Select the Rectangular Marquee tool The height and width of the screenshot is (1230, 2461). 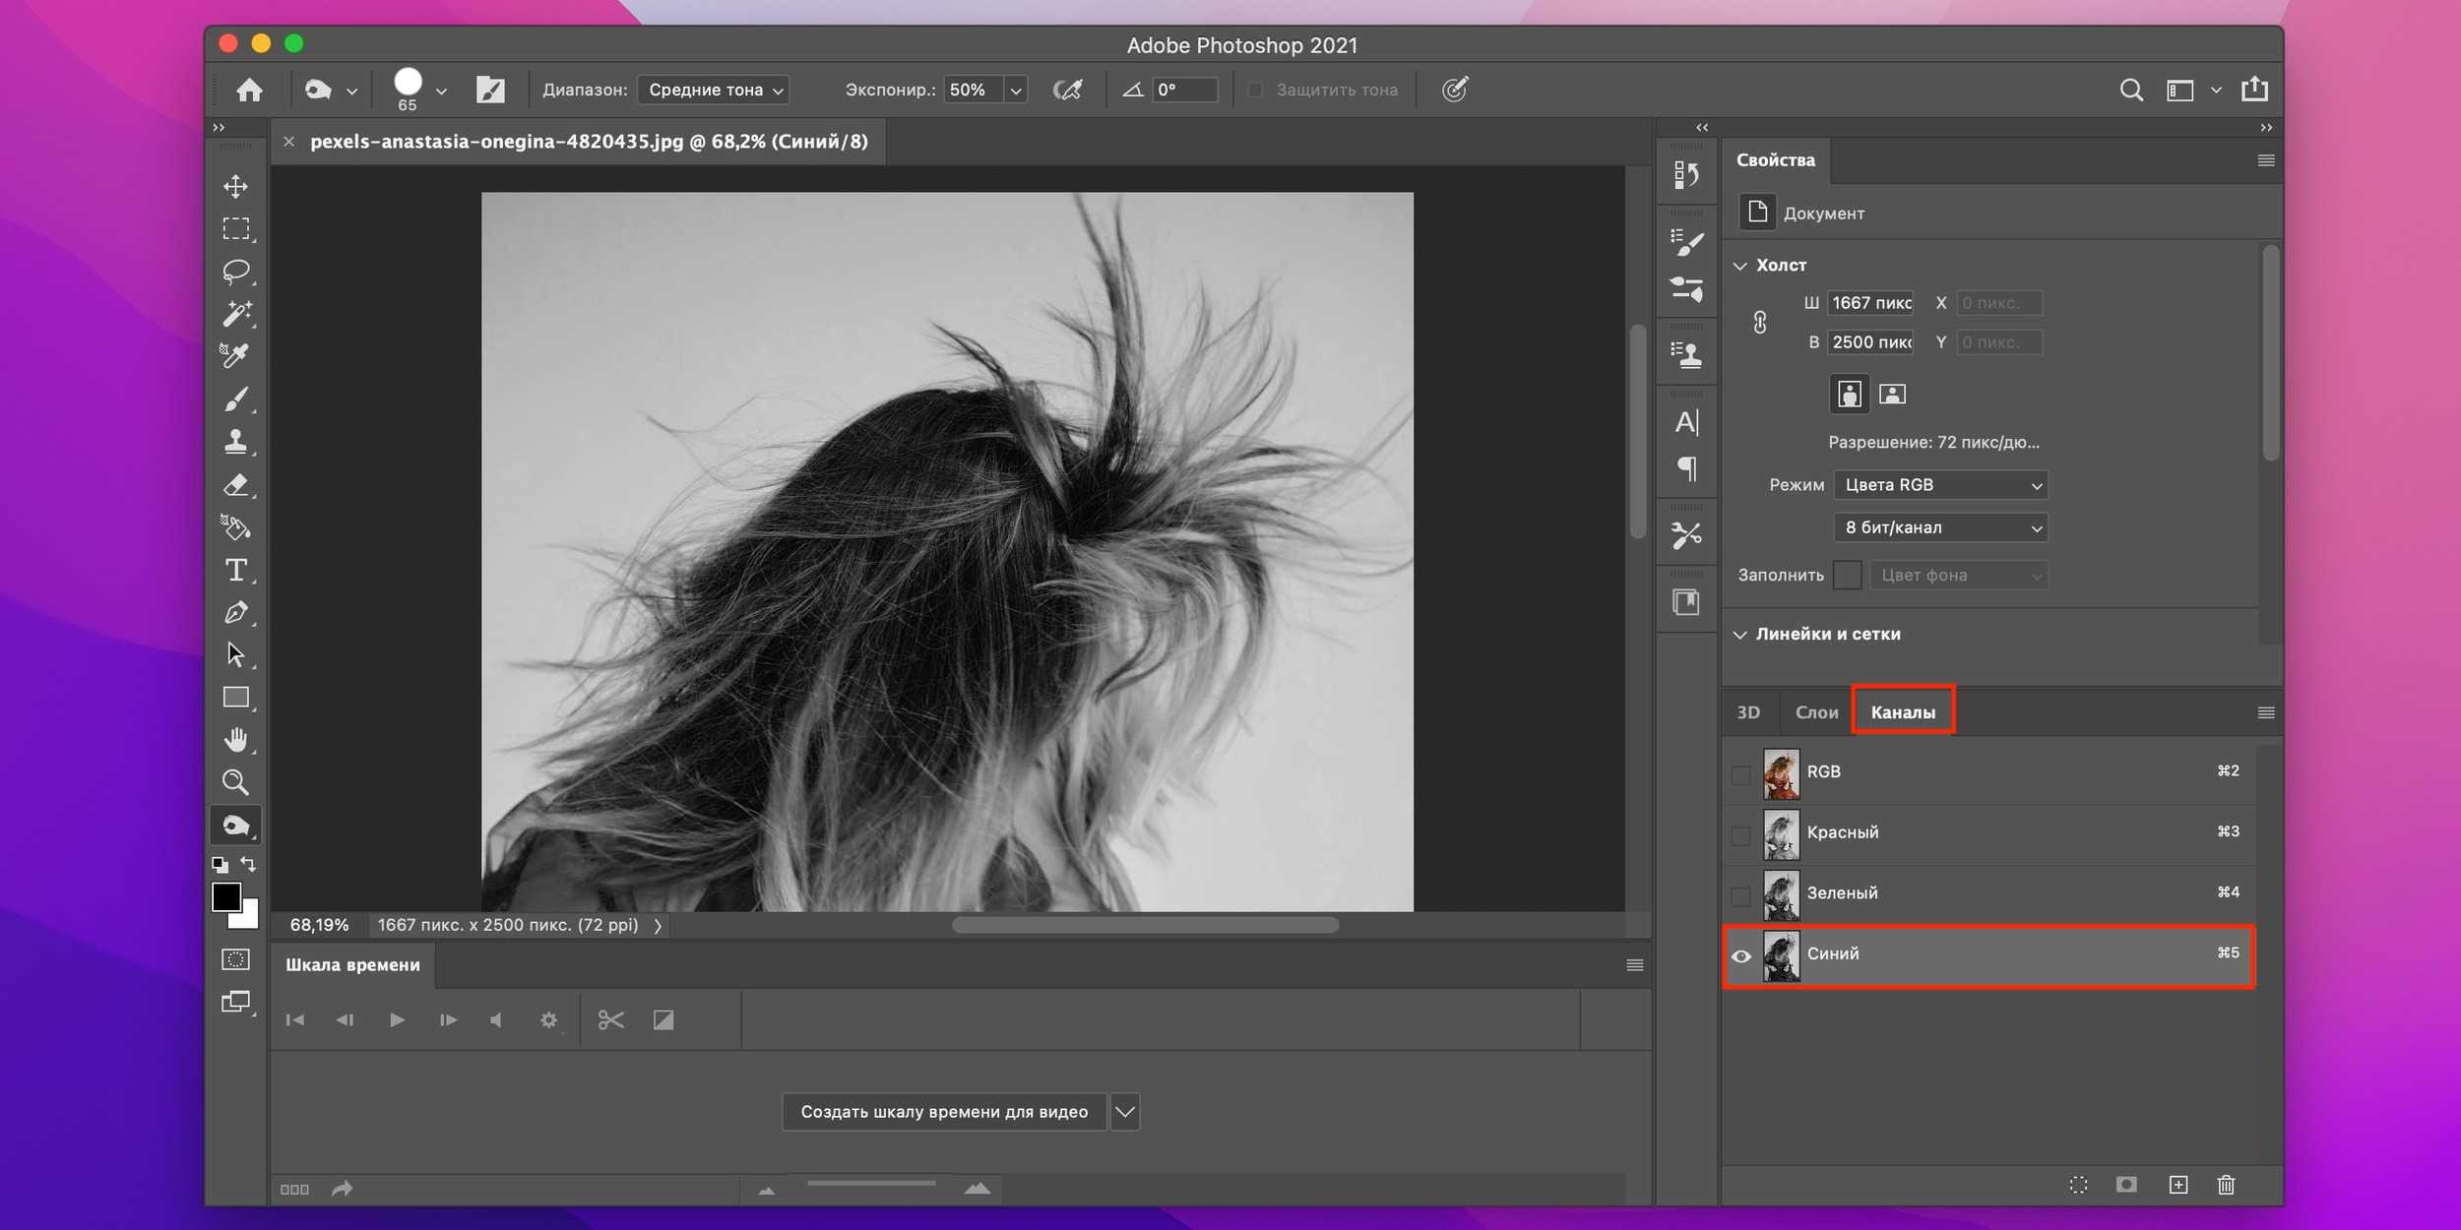pos(235,228)
